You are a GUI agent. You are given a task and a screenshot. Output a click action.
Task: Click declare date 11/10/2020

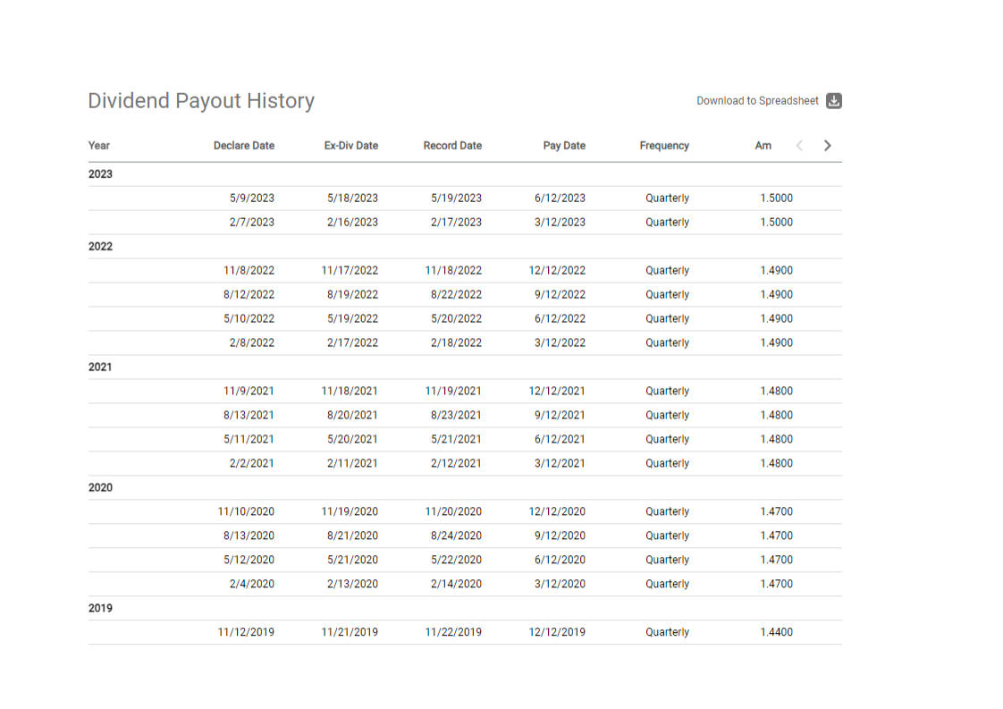click(246, 512)
